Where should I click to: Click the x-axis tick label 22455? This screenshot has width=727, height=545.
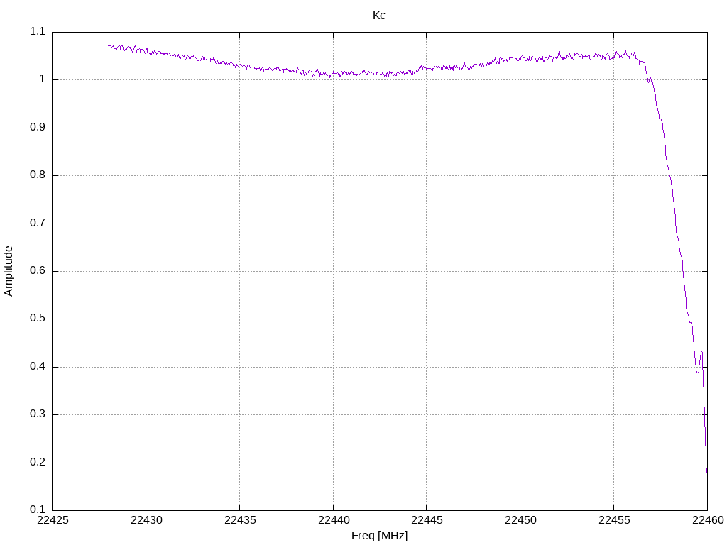[614, 520]
